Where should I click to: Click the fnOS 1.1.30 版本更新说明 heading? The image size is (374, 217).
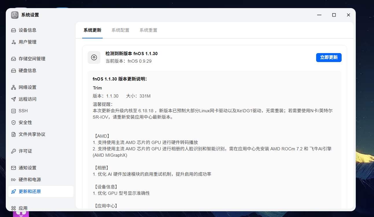click(x=120, y=79)
